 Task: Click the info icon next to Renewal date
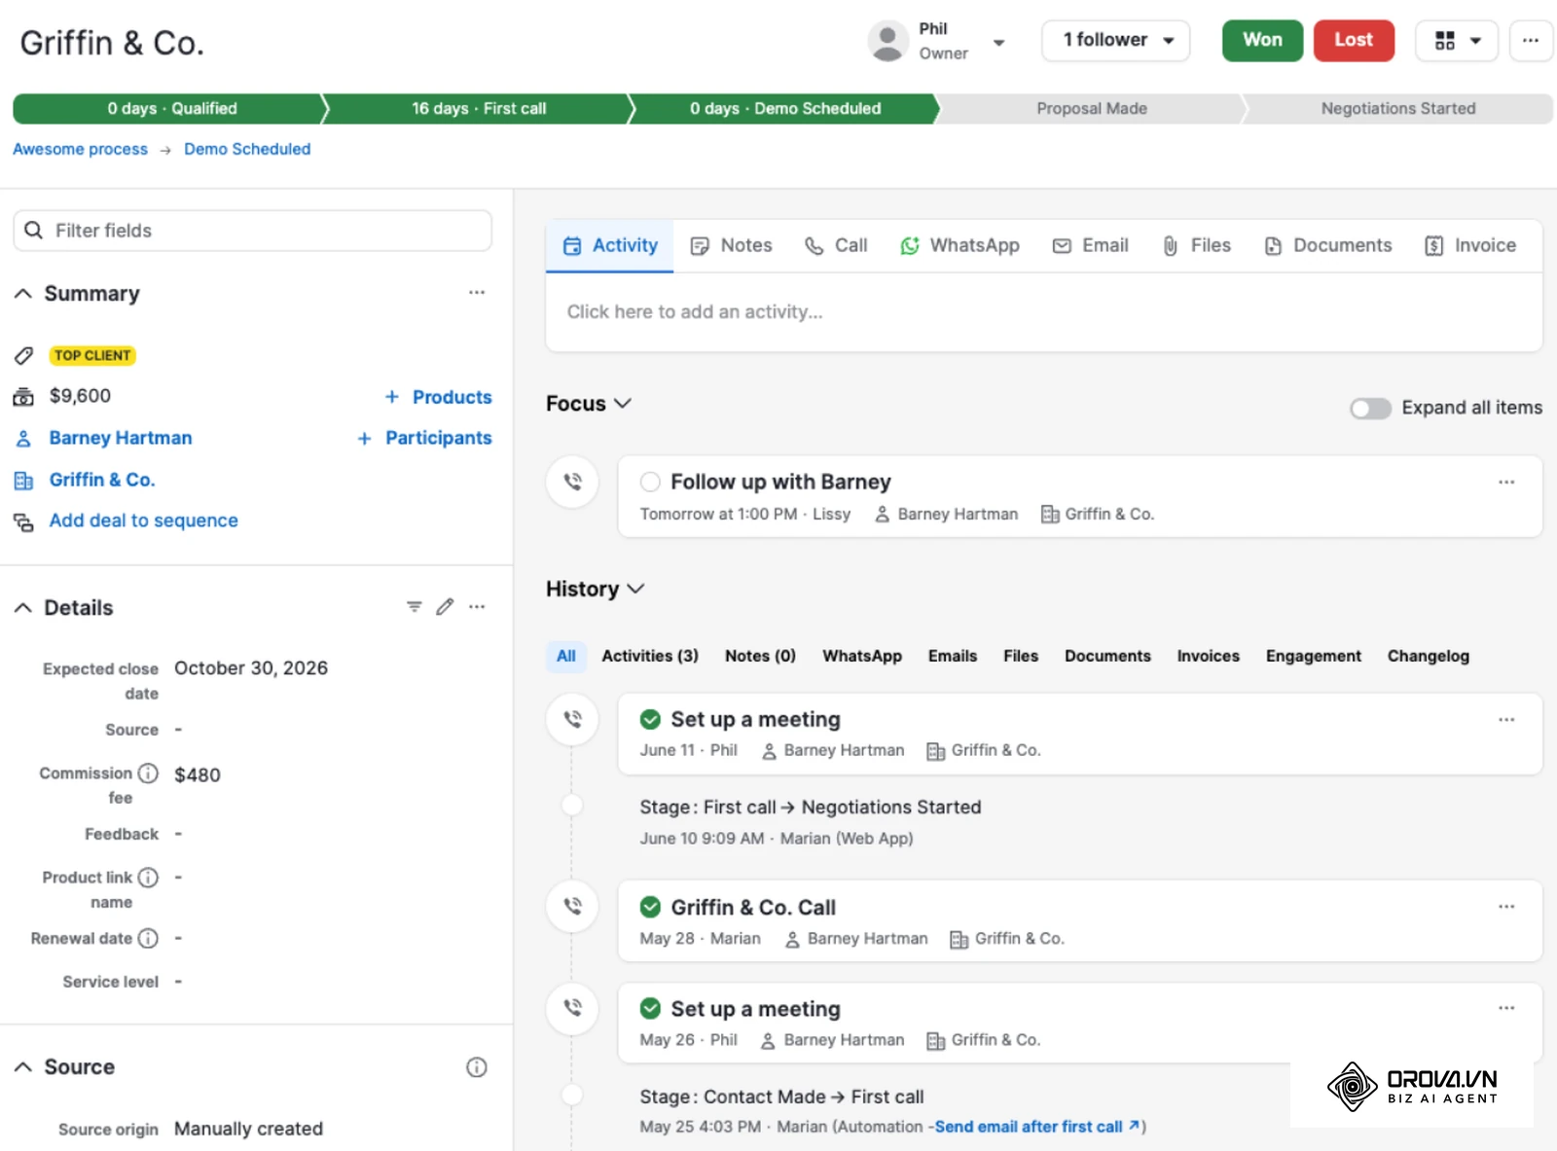pyautogui.click(x=148, y=939)
